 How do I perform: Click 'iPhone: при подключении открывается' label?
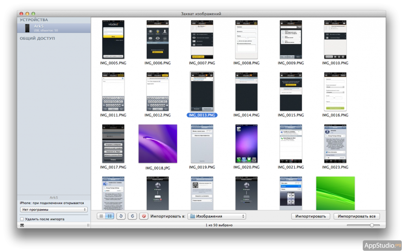[x=52, y=203]
